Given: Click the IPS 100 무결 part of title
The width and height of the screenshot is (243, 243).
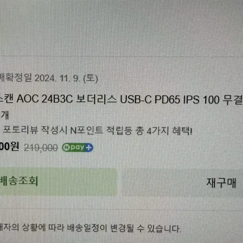Looking at the screenshot, I should pos(213,99).
